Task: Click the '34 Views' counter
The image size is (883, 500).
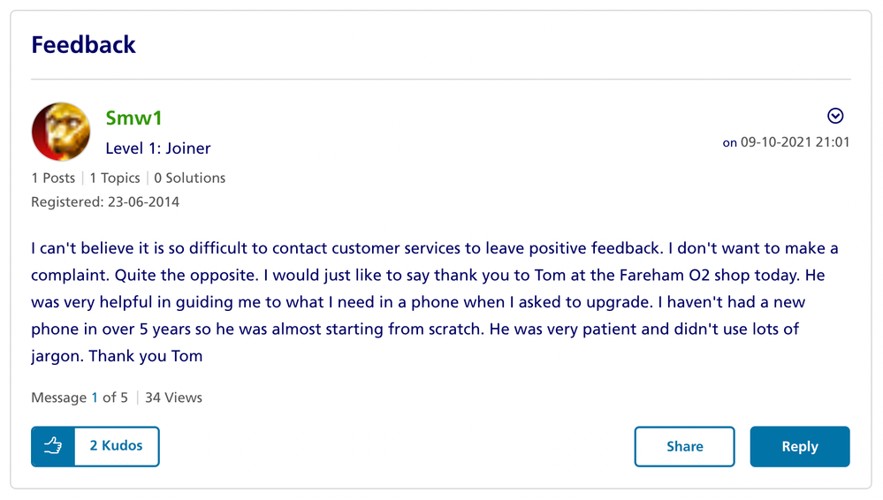Action: click(x=173, y=398)
